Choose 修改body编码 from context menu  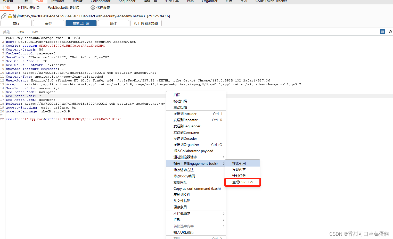click(x=196, y=176)
